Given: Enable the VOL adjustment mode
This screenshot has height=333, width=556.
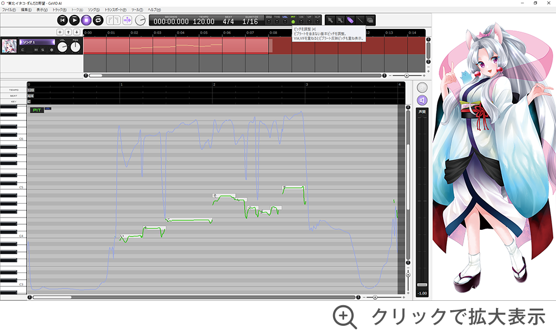Looking at the screenshot, I should [x=285, y=20].
